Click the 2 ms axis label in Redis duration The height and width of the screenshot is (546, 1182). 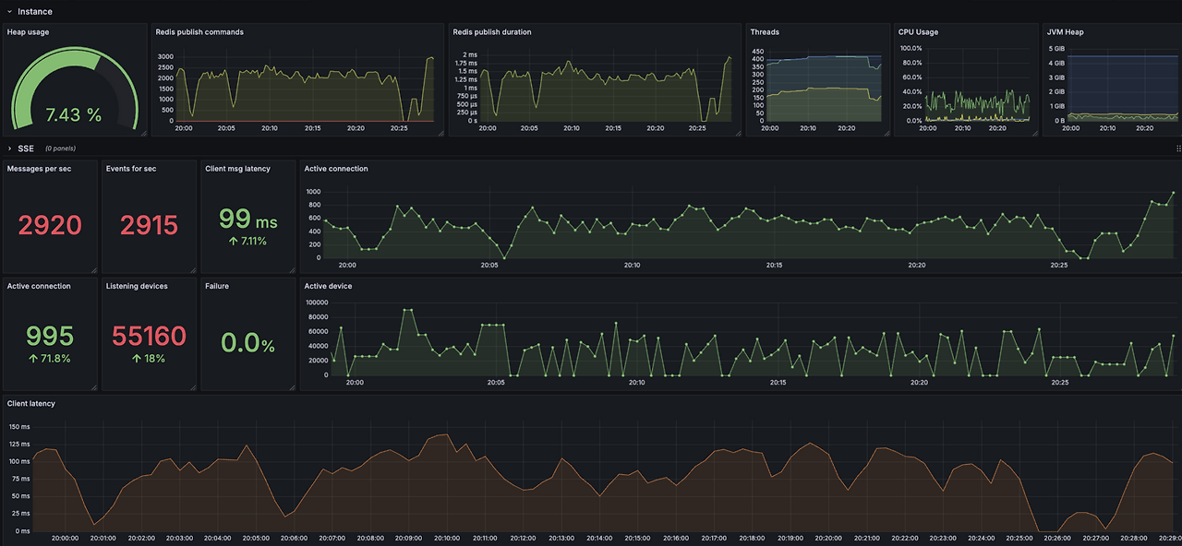click(469, 54)
